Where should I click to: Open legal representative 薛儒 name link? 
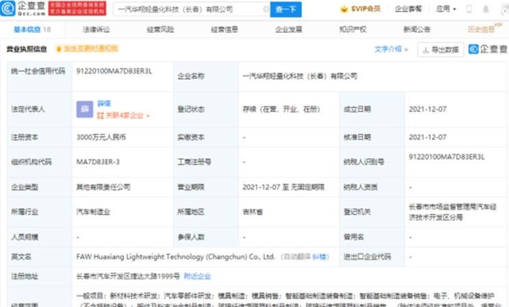(104, 103)
